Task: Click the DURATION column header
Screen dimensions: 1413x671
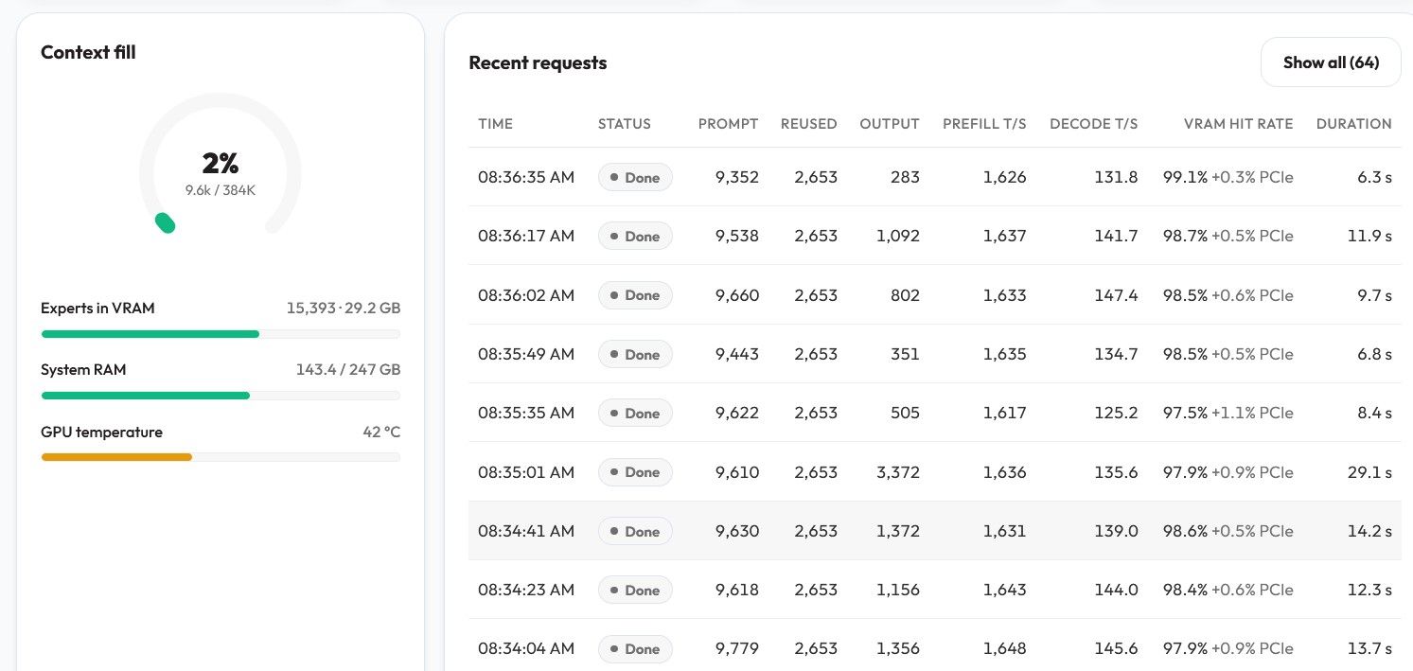Action: tap(1354, 124)
